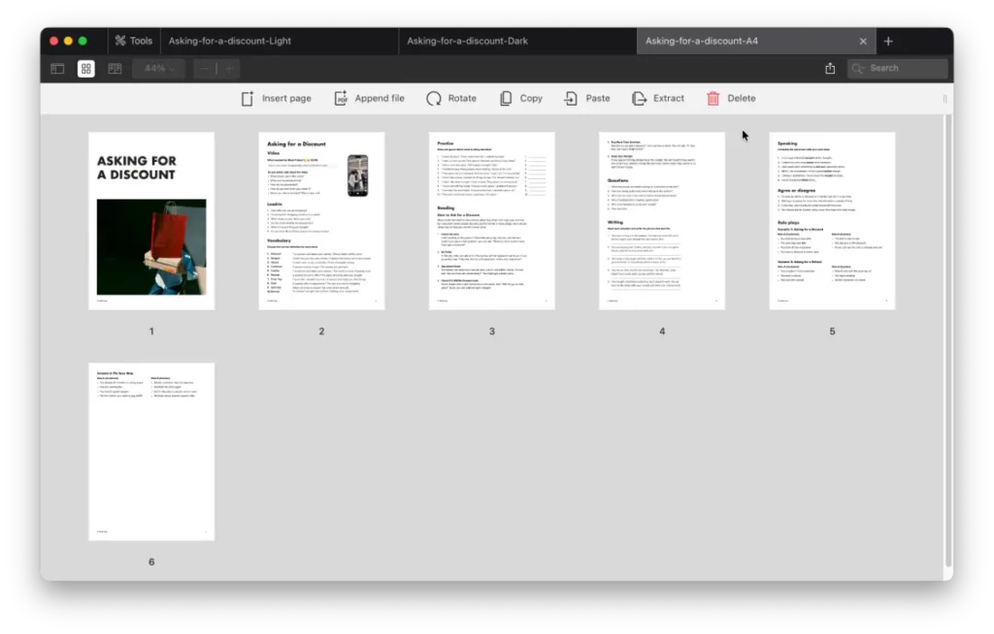The width and height of the screenshot is (994, 634).
Task: Open a new document tab
Action: tap(887, 41)
